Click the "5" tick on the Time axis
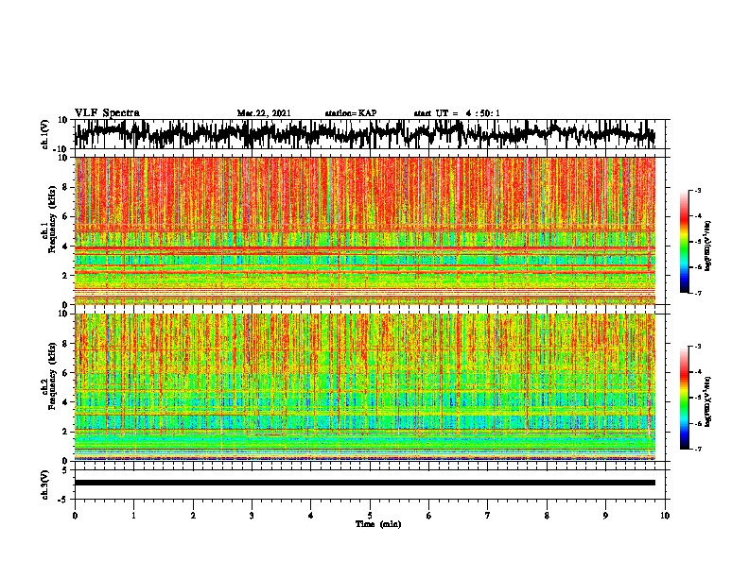Viewport: 749px width, 578px height. tap(370, 516)
